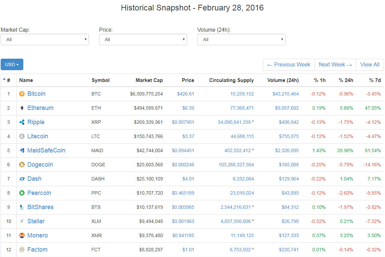This screenshot has width=385, height=257.
Task: Select the XMR symbol cell
Action: click(96, 236)
